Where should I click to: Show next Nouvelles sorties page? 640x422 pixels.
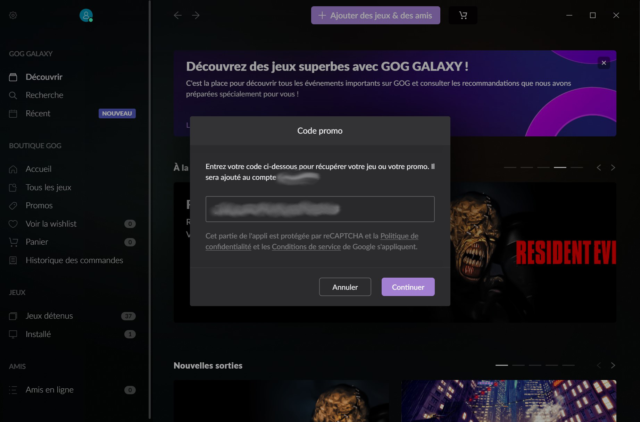(613, 365)
